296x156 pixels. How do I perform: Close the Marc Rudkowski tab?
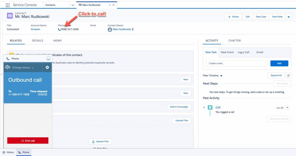(114, 5)
